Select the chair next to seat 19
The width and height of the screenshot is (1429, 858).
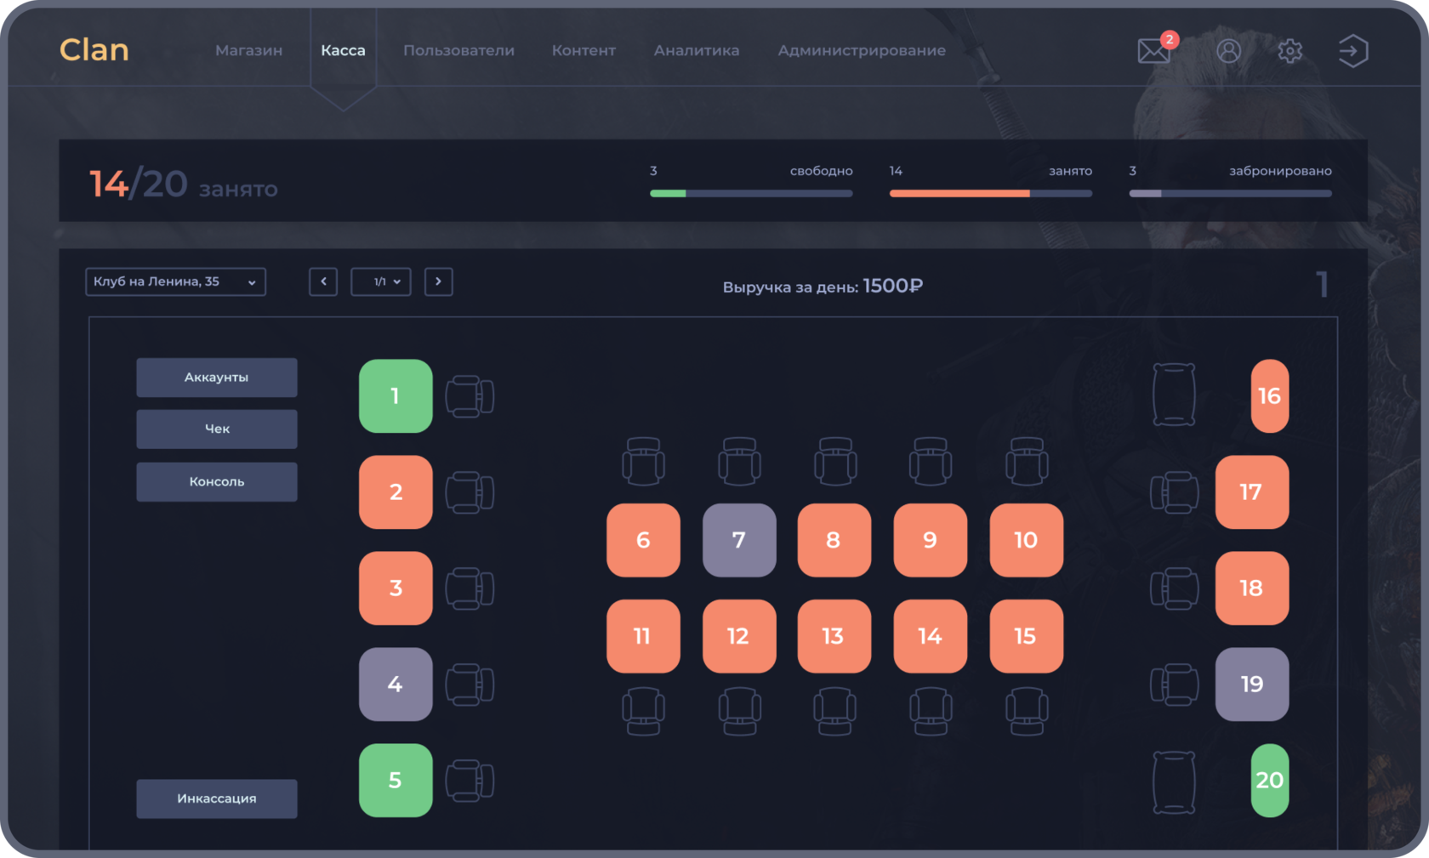(1175, 685)
